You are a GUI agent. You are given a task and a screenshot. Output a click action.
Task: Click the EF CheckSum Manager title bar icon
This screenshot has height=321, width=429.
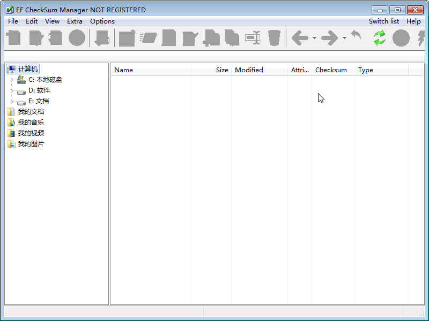click(10, 10)
